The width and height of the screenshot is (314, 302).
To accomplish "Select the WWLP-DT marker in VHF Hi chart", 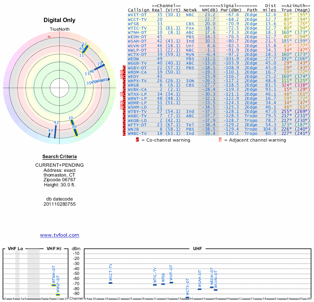I will pyautogui.click(x=58, y=295).
